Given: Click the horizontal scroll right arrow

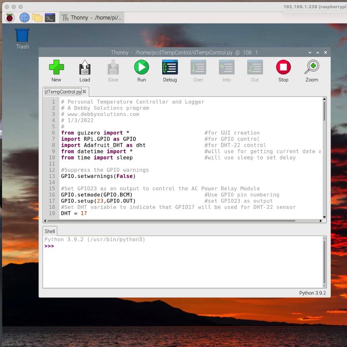Looking at the screenshot, I should coord(321,220).
